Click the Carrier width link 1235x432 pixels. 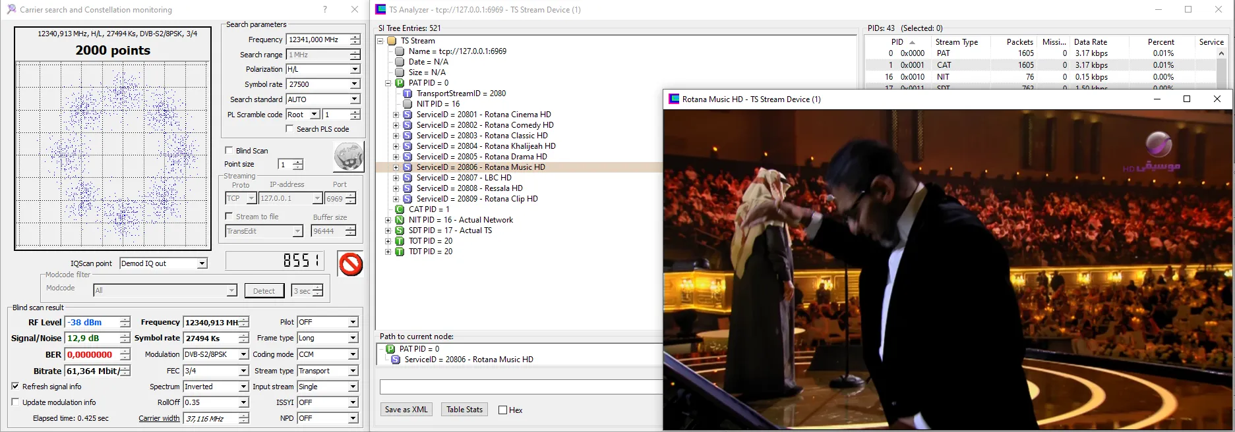[x=159, y=418]
